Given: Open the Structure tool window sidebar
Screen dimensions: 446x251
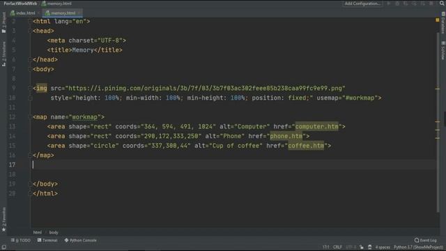Looking at the screenshot, I should point(3,54).
